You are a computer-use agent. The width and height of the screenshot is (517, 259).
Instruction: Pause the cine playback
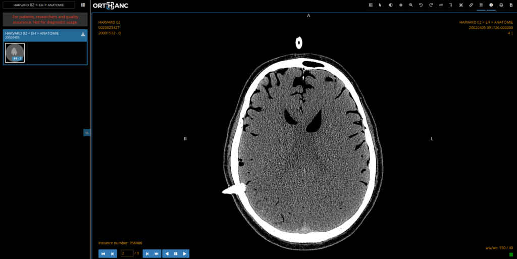(x=176, y=253)
